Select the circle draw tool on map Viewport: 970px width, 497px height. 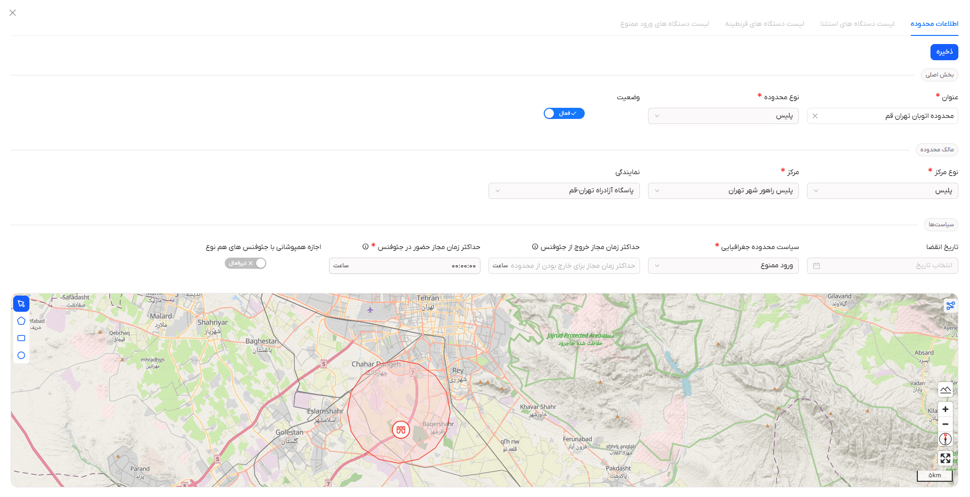click(21, 355)
